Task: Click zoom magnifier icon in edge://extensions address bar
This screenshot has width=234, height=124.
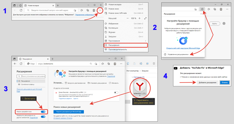Action: (x=91, y=64)
